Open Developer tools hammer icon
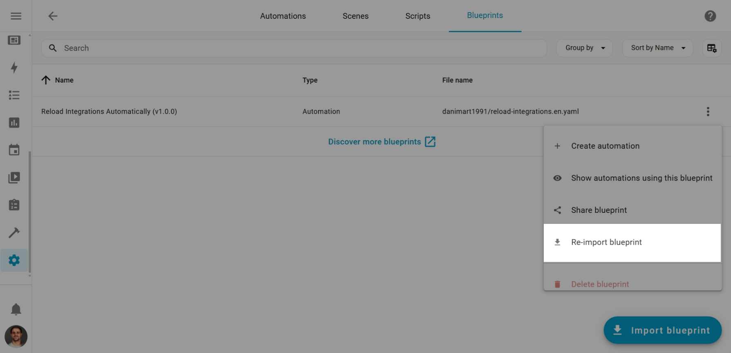 (14, 232)
